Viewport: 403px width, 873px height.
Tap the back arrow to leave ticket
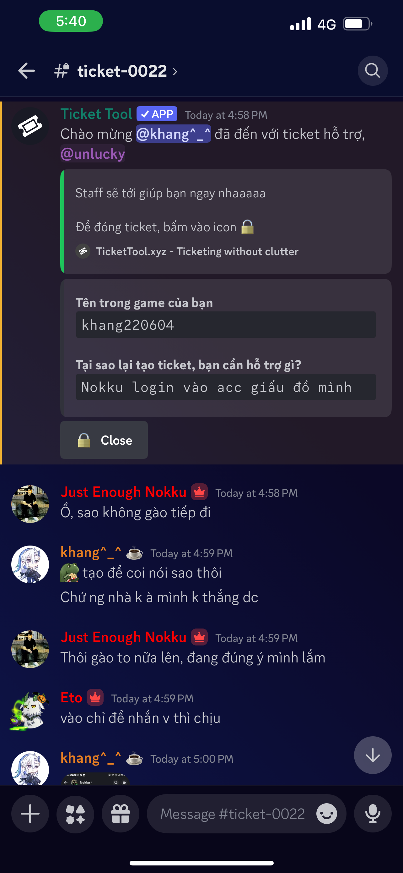pos(26,71)
